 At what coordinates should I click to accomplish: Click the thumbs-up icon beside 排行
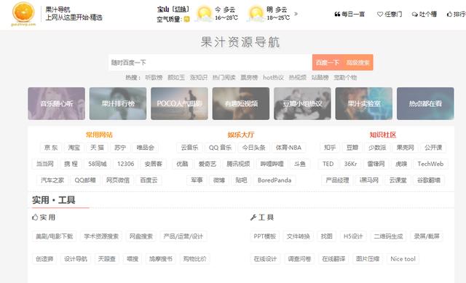[x=449, y=14]
